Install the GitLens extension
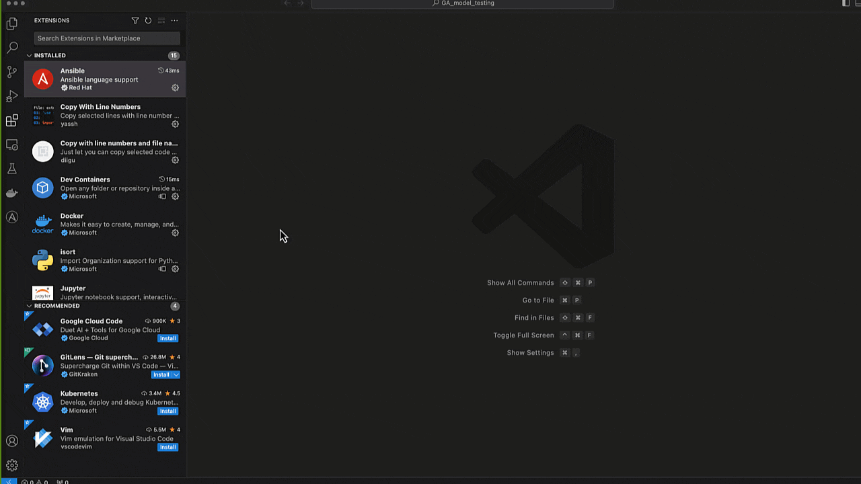 161,374
